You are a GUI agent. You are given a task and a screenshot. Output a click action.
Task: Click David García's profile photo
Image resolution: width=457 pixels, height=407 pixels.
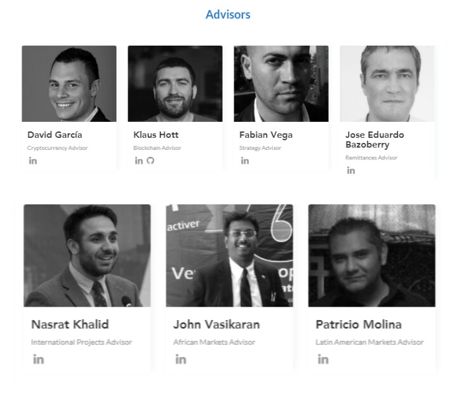click(69, 84)
